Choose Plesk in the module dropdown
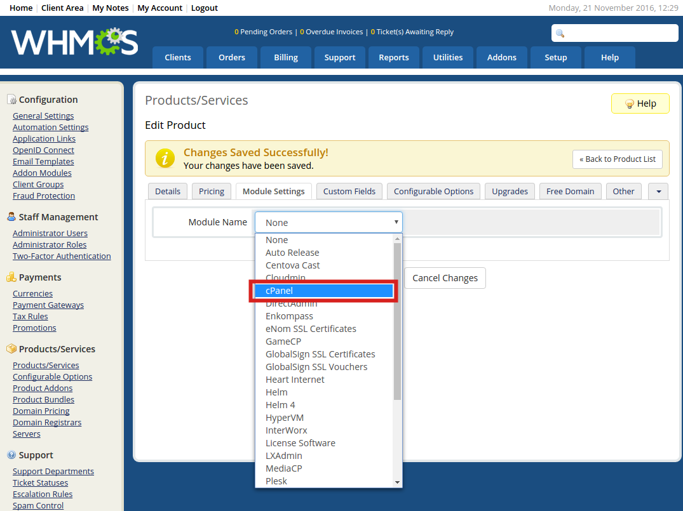 (x=276, y=481)
